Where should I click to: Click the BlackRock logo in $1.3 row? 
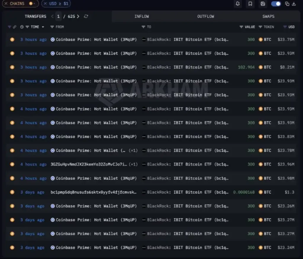pyautogui.click(x=144, y=192)
